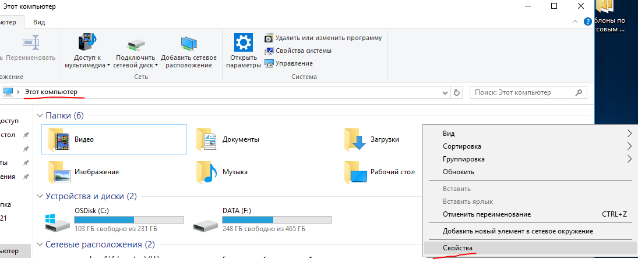
Task: Click the Переименовать ribbon icon
Action: (30, 42)
